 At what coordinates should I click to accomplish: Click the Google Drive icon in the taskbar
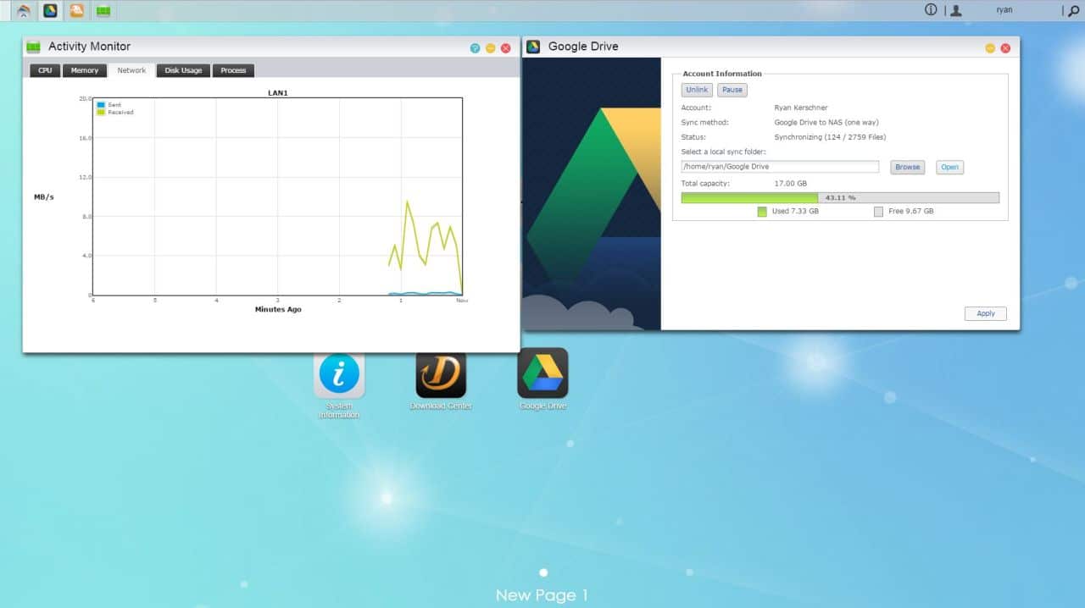pyautogui.click(x=50, y=11)
